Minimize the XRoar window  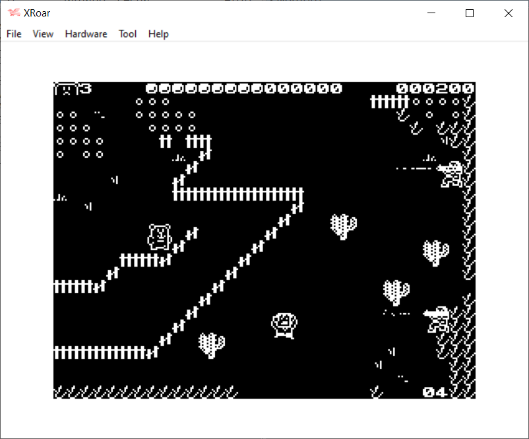tap(431, 13)
